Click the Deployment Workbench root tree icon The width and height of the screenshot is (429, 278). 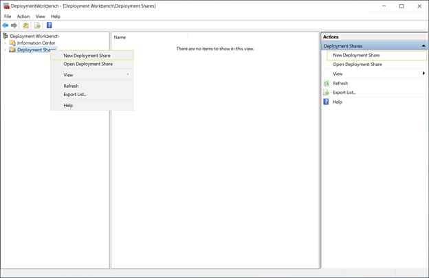[5, 36]
